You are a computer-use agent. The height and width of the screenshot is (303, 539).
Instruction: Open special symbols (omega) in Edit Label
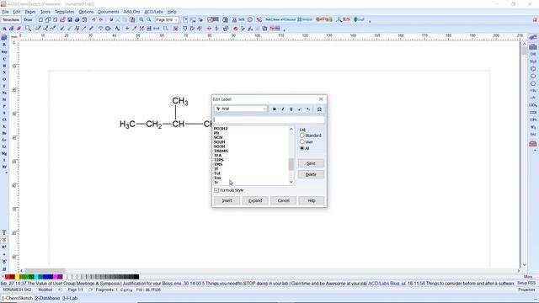tap(319, 109)
